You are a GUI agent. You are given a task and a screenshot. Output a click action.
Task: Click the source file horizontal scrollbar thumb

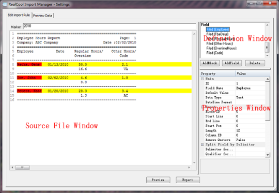[x=22, y=167]
